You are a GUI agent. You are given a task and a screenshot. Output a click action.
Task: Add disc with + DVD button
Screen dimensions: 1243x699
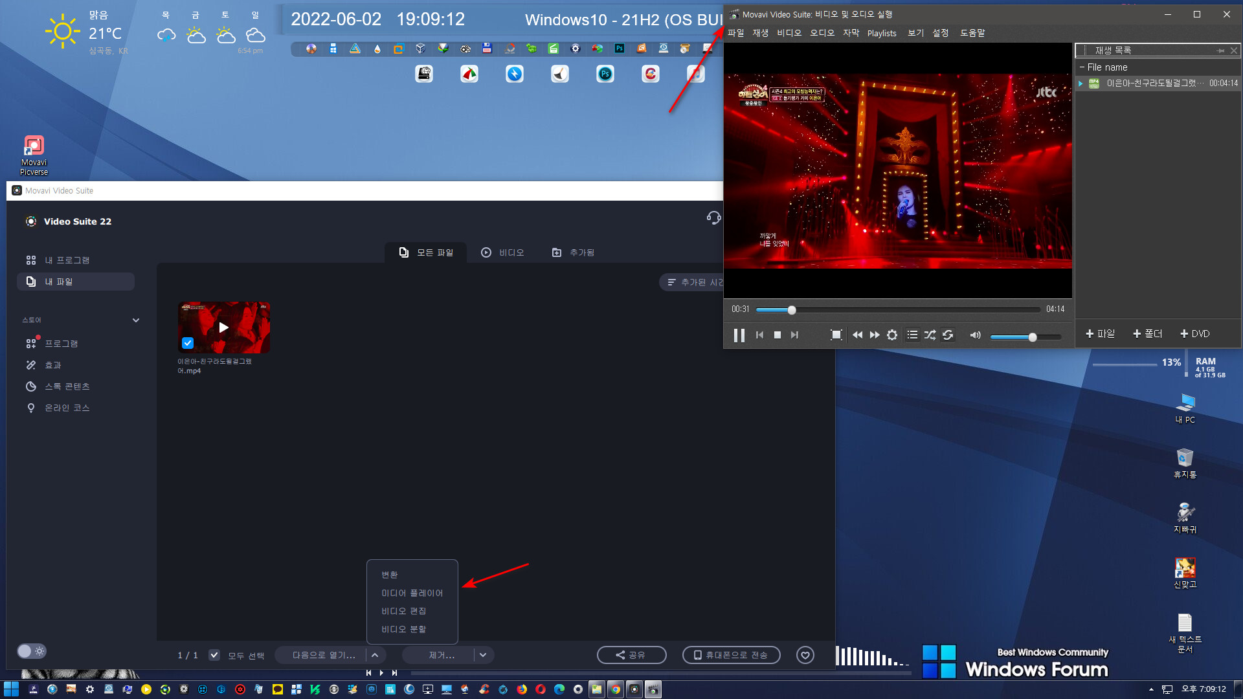tap(1195, 334)
